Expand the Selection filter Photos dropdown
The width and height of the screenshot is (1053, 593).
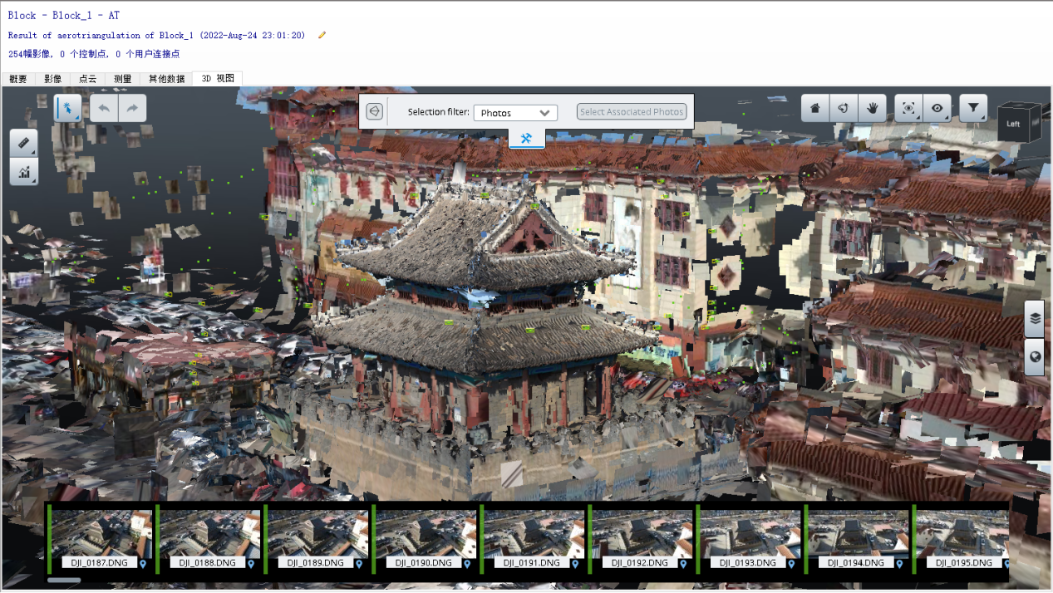click(515, 113)
